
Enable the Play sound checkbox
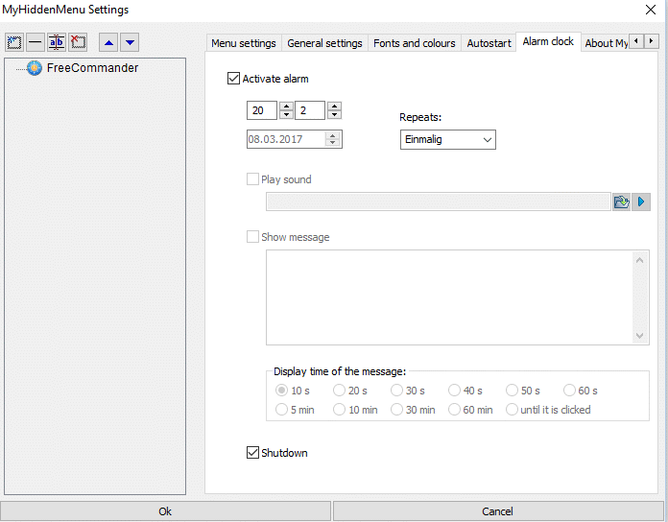coord(252,179)
